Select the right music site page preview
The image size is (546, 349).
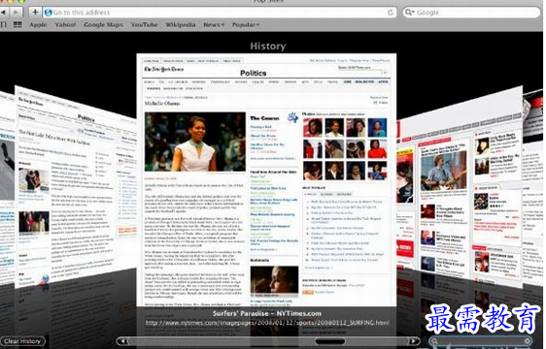(460, 189)
